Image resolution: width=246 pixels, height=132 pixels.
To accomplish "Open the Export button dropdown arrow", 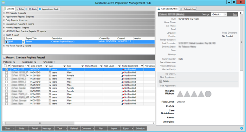I will tap(132, 128).
